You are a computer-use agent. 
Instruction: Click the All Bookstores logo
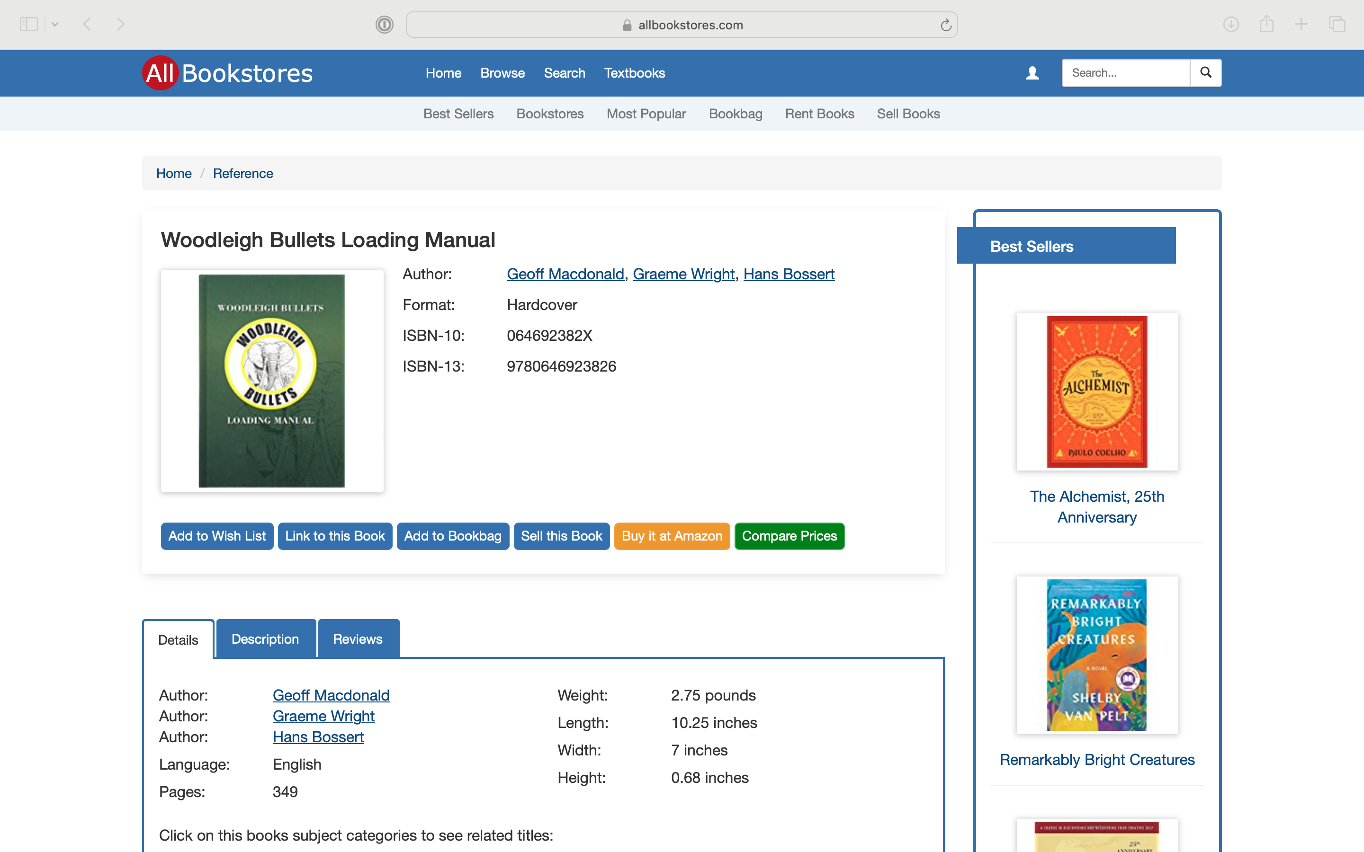pyautogui.click(x=228, y=73)
